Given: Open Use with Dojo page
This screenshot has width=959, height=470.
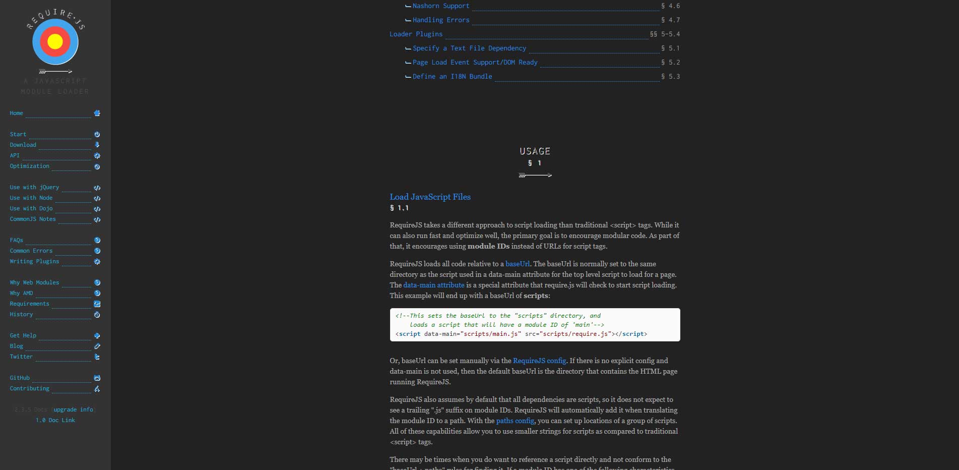Looking at the screenshot, I should pos(31,208).
